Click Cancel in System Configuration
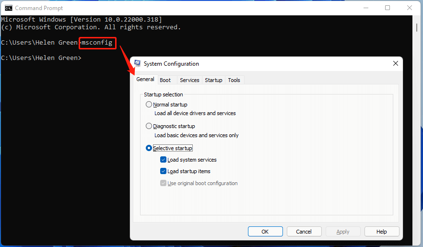This screenshot has width=423, height=247. pos(304,232)
